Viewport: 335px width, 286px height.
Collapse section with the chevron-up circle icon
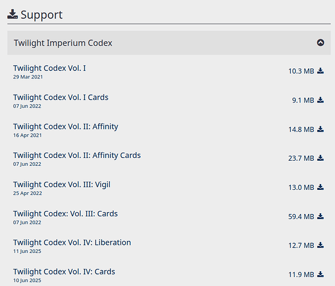point(320,42)
